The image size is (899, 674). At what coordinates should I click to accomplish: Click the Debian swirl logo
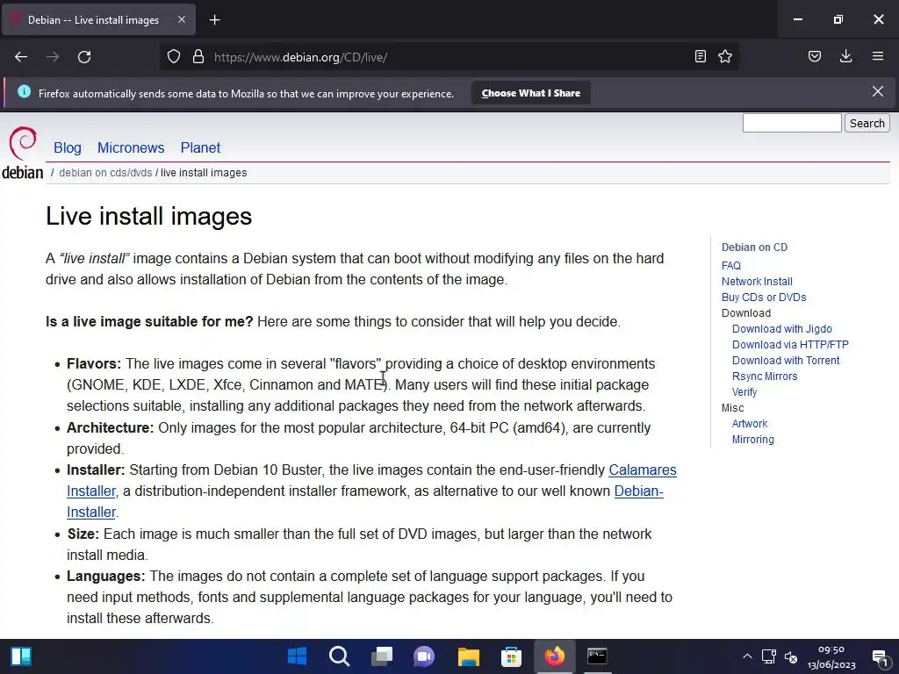click(23, 143)
